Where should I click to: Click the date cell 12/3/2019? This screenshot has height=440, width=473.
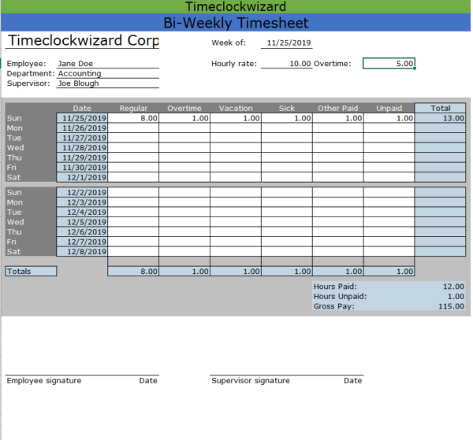[x=82, y=202]
